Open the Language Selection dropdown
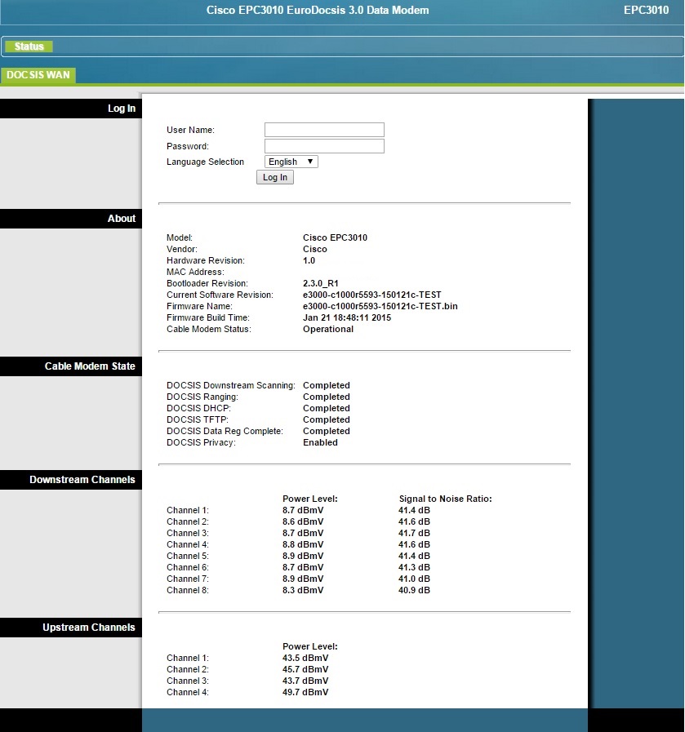The height and width of the screenshot is (732, 685). pyautogui.click(x=291, y=162)
